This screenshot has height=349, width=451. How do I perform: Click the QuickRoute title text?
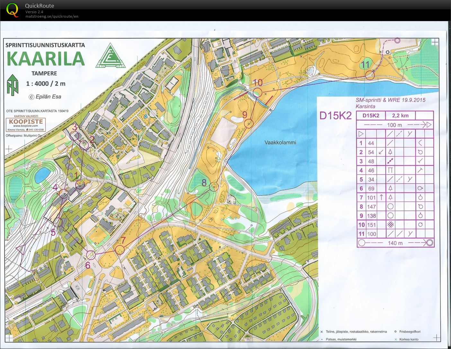(x=40, y=6)
